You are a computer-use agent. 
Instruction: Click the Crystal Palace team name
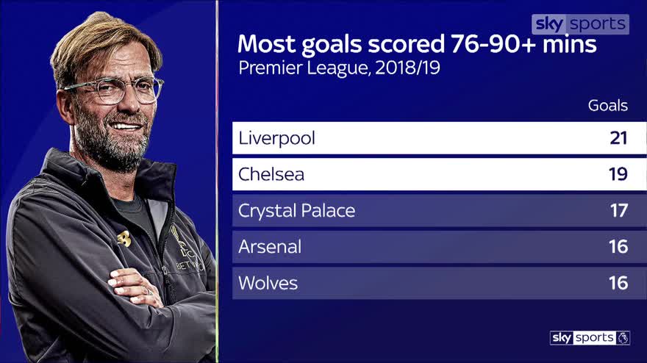[x=296, y=211]
